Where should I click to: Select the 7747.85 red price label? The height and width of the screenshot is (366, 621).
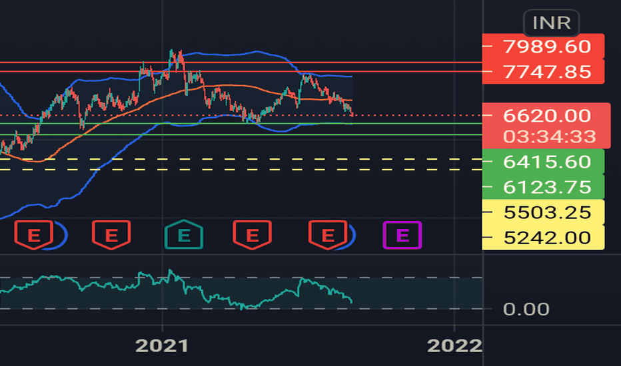point(543,72)
